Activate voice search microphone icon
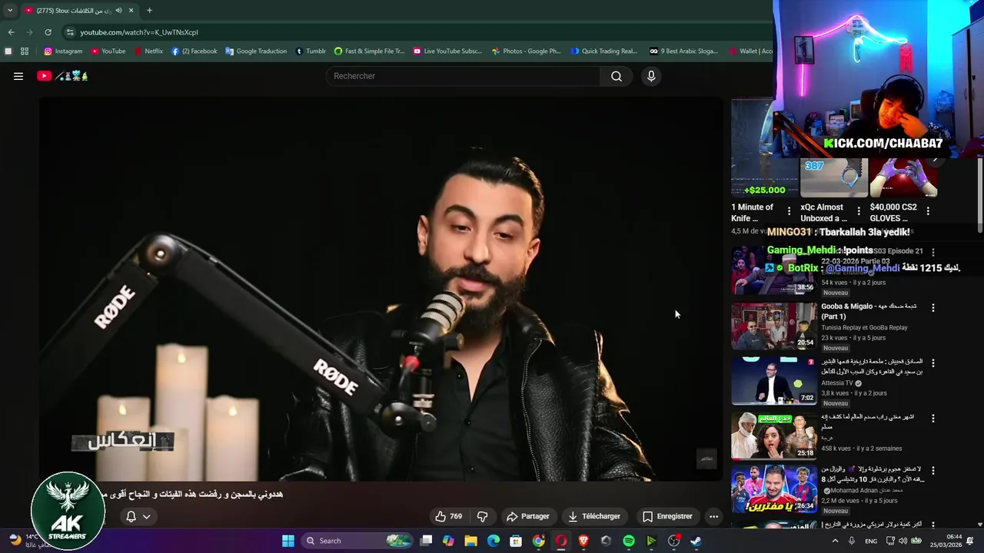984x553 pixels. [x=651, y=76]
